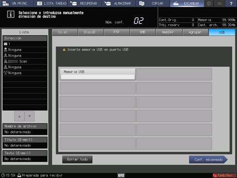Select the SMB destination tab
This screenshot has height=178, width=237.
click(x=143, y=32)
